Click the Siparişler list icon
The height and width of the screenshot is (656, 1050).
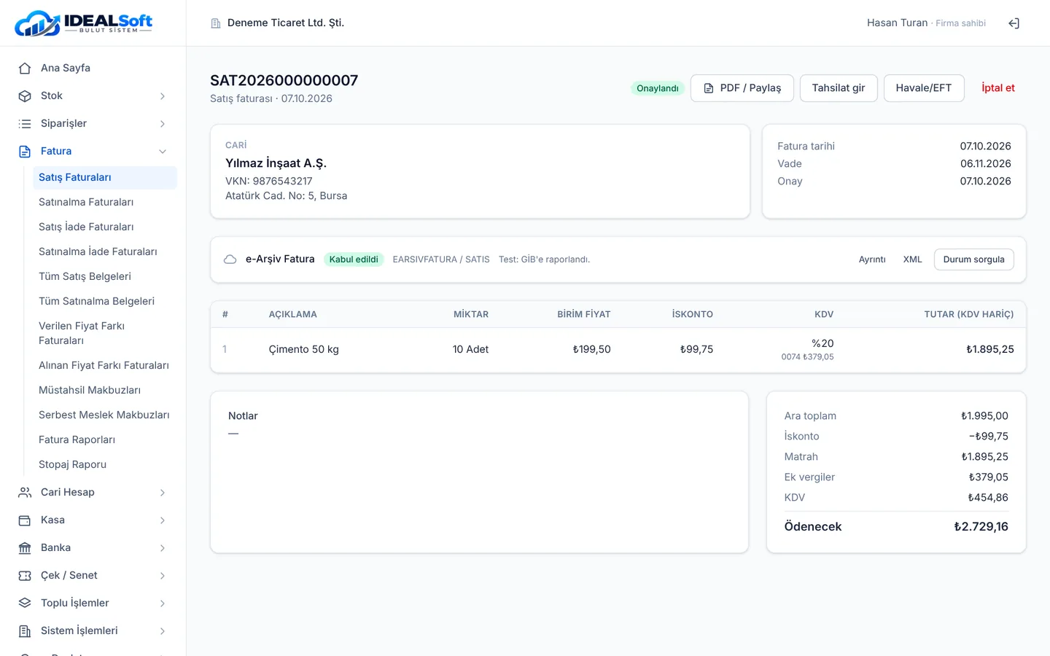(25, 123)
